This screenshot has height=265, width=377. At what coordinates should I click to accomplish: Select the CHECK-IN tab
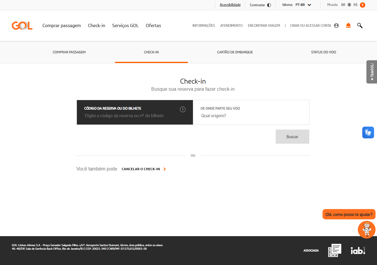coord(151,52)
